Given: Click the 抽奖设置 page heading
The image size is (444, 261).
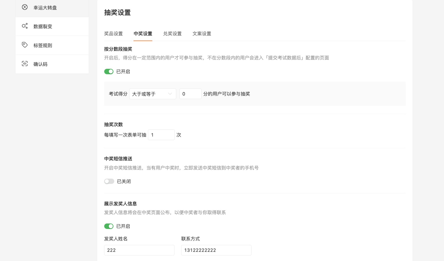Looking at the screenshot, I should [117, 13].
